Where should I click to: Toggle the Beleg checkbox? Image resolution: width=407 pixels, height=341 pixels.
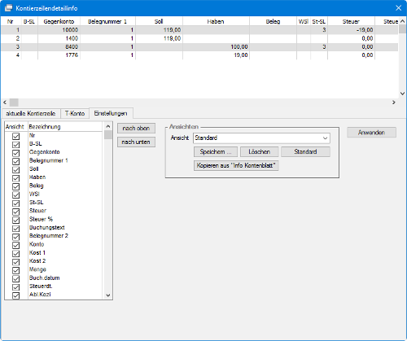point(16,186)
